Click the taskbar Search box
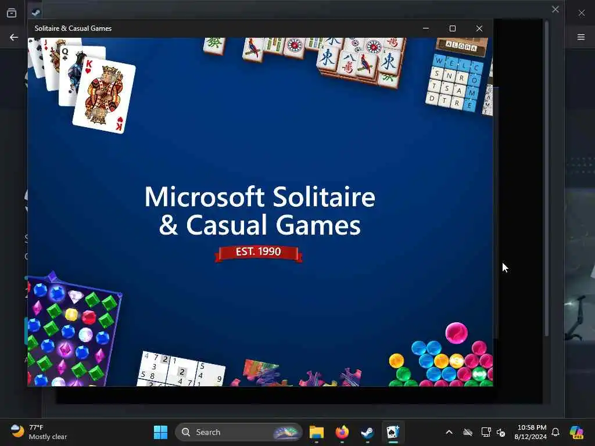The width and height of the screenshot is (595, 446). pyautogui.click(x=238, y=432)
